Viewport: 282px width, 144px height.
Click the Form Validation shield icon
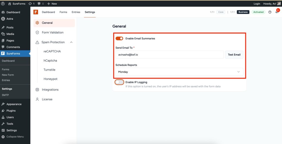37,32
